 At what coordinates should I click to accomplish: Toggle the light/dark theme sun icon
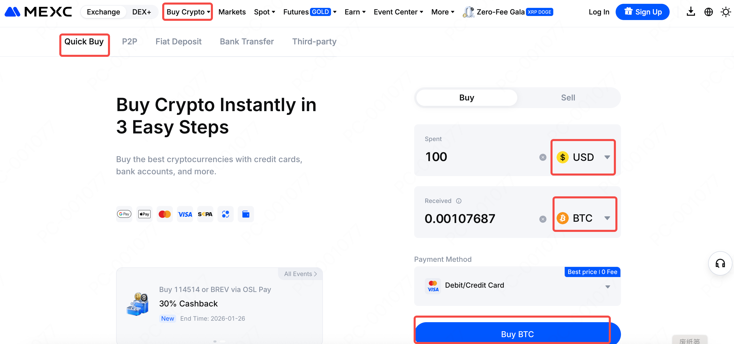point(725,12)
